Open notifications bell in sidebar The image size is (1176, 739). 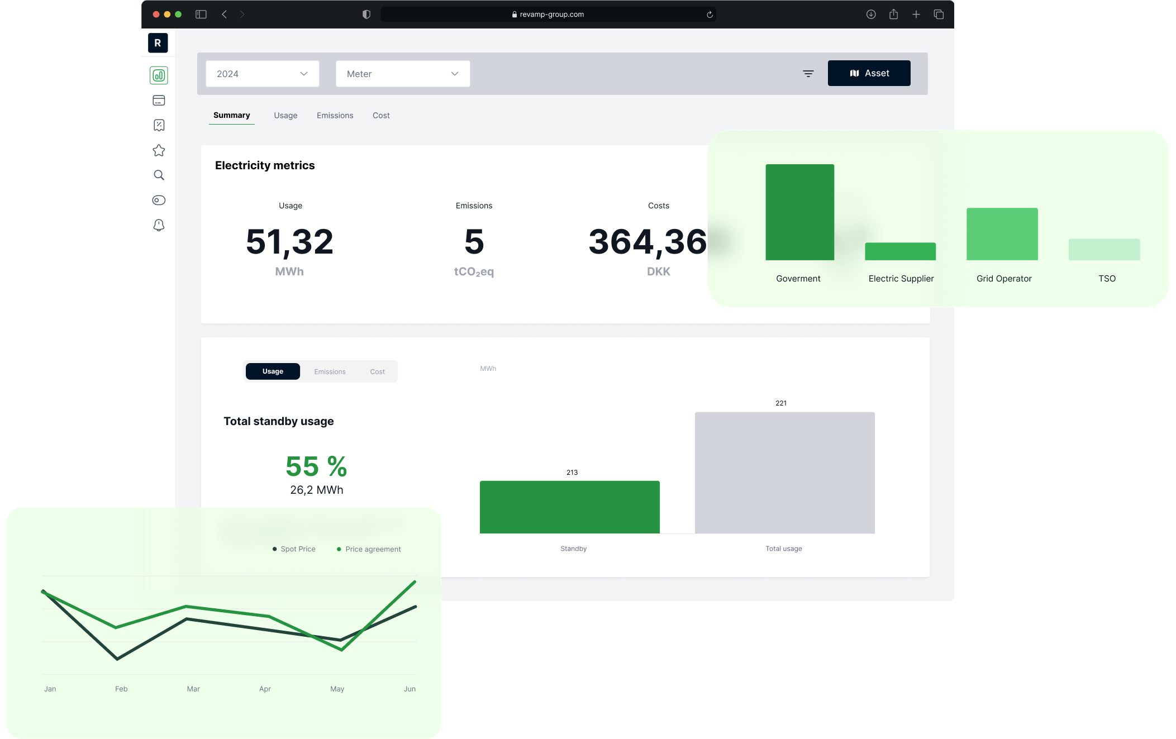(x=159, y=225)
